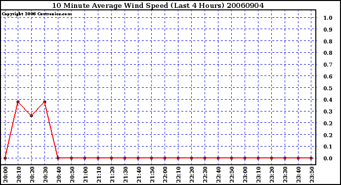This screenshot has height=185, width=341.
Task: Select the zero data point at 22:00
Action: [x=165, y=158]
